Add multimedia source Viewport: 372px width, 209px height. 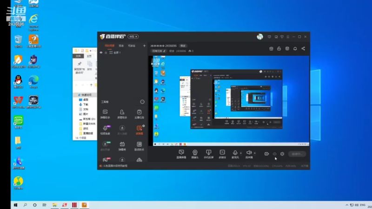tap(222, 154)
